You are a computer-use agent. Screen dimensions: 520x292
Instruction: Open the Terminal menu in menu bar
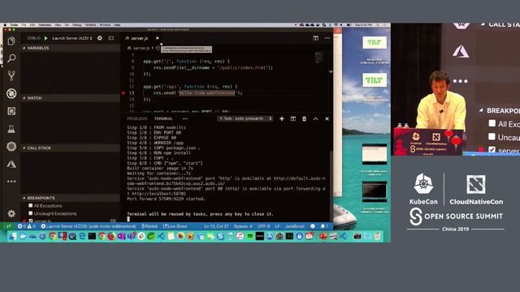[90, 25]
